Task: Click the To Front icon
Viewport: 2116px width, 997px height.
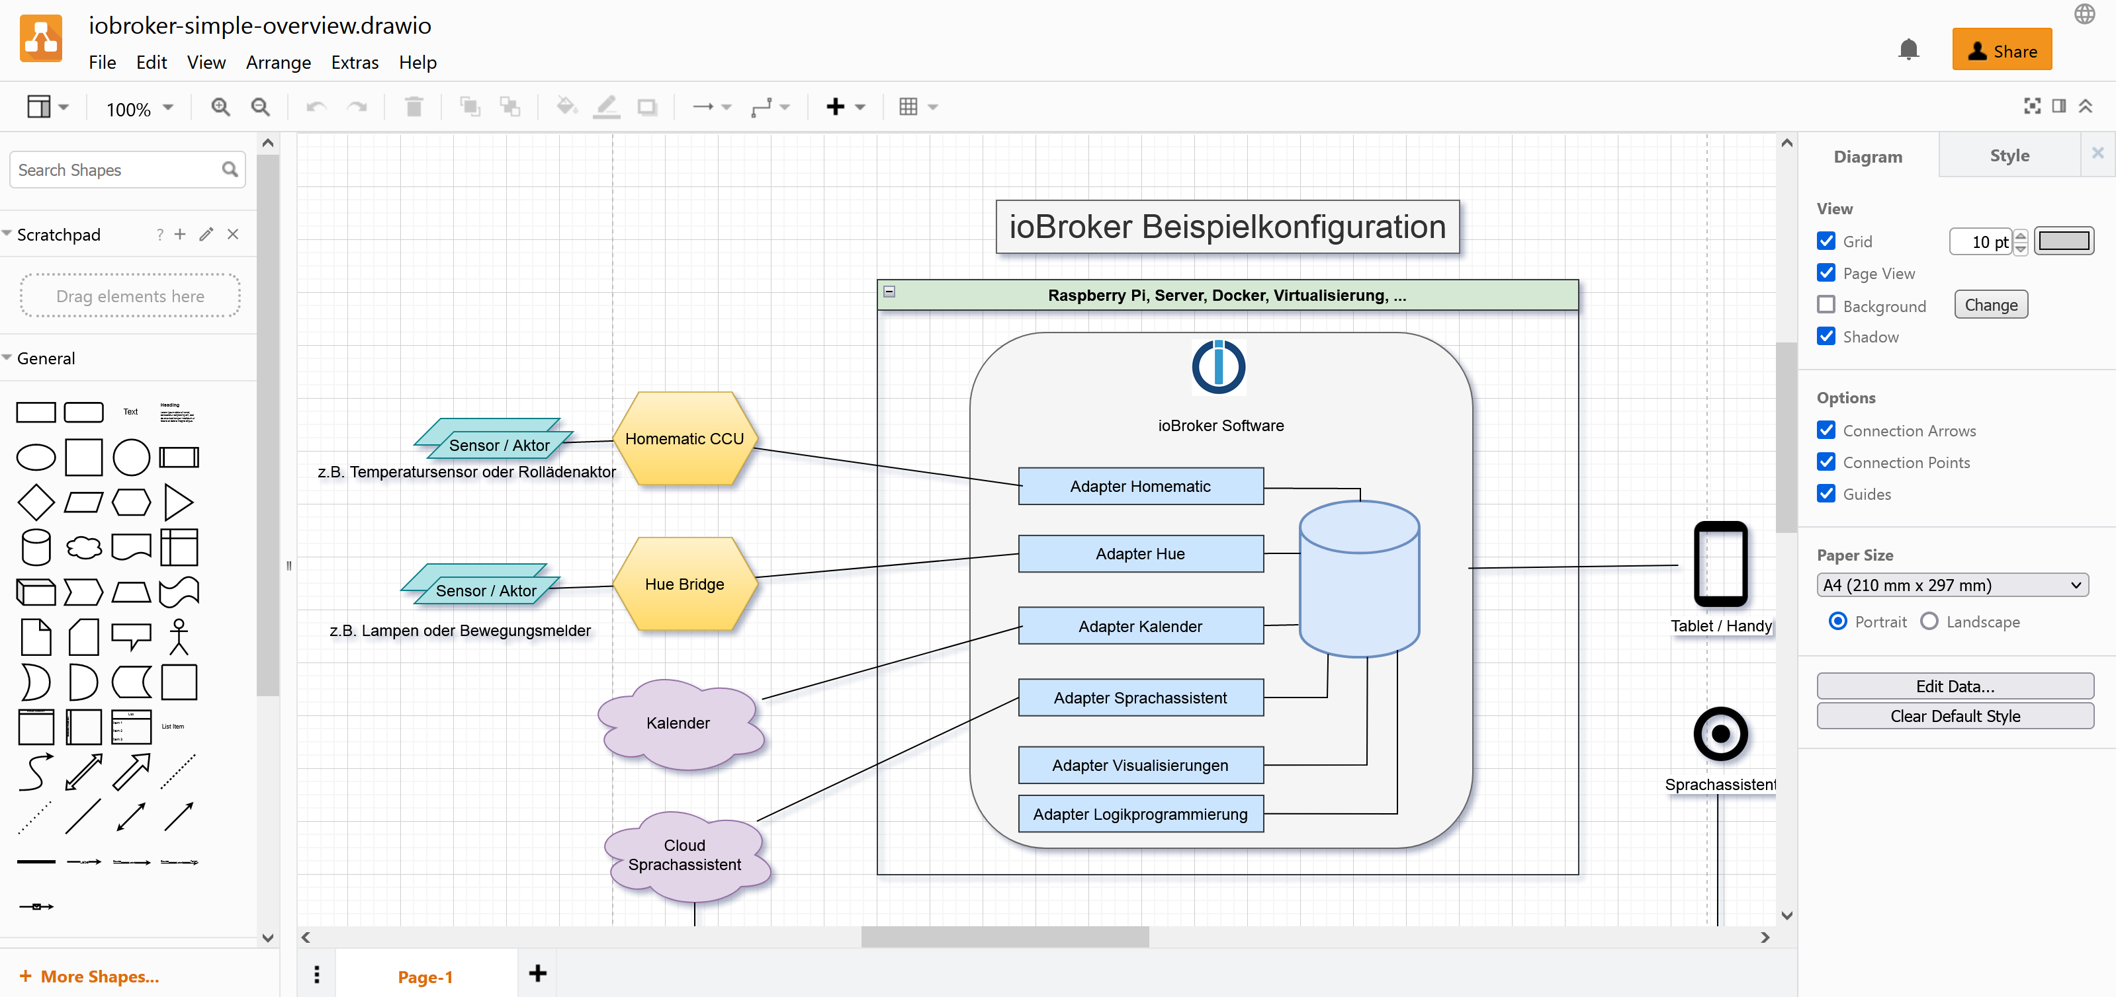Action: (x=470, y=106)
